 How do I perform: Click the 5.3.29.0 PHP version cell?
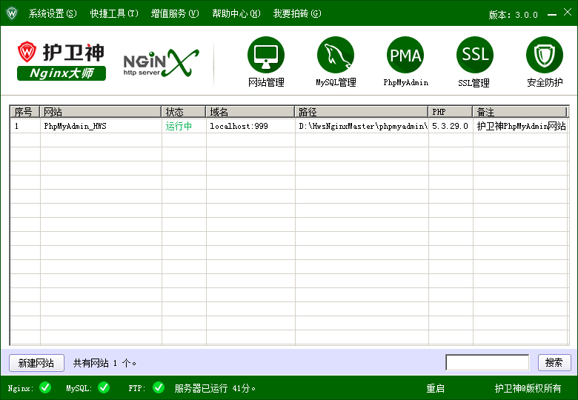[450, 126]
